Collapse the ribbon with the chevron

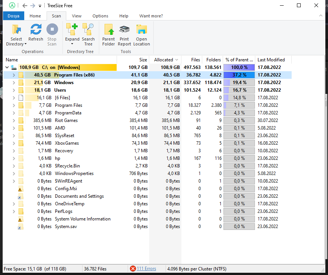point(321,16)
